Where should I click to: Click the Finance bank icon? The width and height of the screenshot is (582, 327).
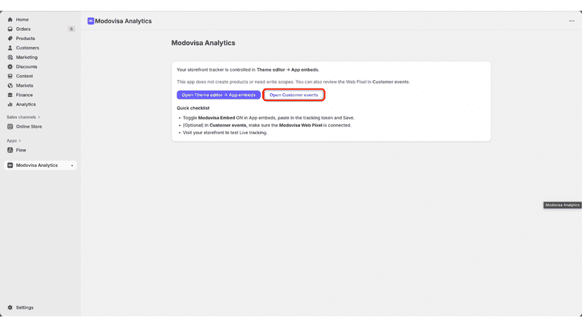pos(10,95)
